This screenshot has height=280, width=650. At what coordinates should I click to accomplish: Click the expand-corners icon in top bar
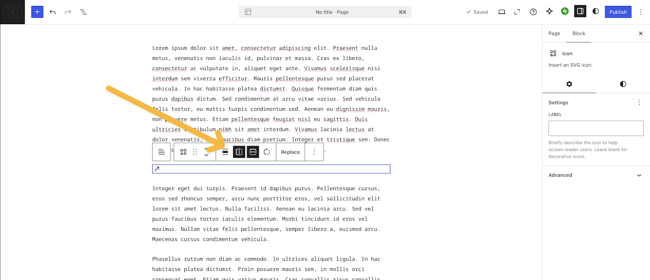pos(517,12)
